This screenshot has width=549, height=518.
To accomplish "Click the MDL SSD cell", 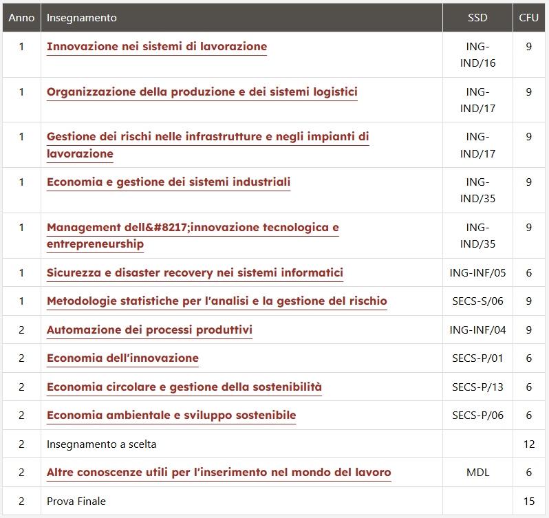I will (477, 472).
